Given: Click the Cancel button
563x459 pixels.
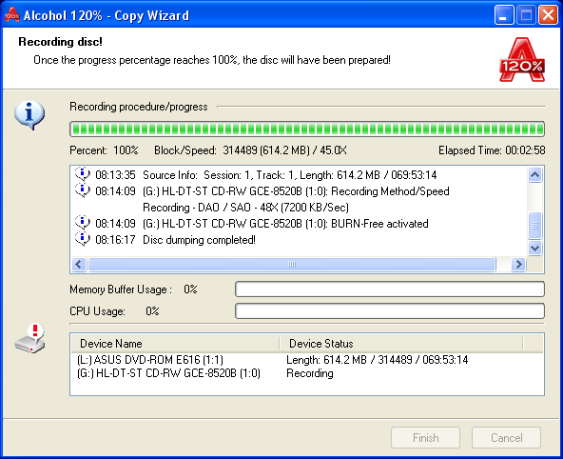Looking at the screenshot, I should 506,438.
